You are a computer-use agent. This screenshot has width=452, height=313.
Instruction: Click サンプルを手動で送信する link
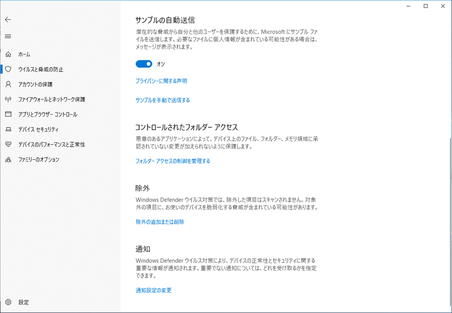(x=163, y=100)
